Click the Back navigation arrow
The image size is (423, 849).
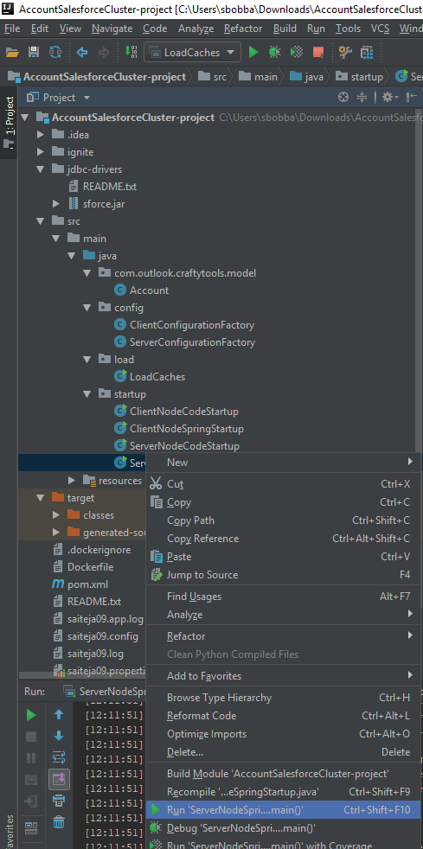(82, 53)
